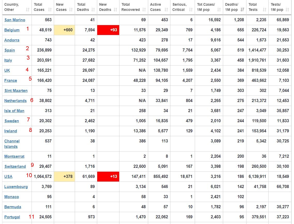294x224 pixels.
Task: Sort by Serious, Critical arrows icon
Action: point(191,10)
